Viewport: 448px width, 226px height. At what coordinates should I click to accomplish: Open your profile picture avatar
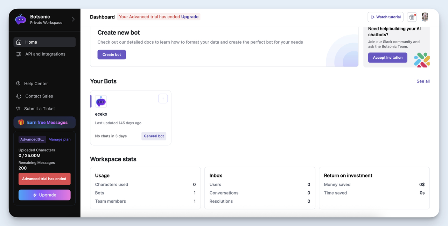(425, 17)
